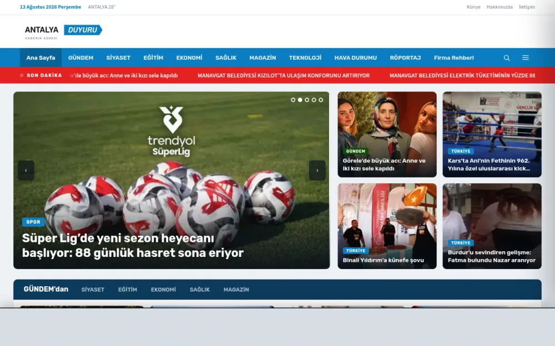The image size is (555, 346).
Task: Click the Hakkımızda link
Action: 500,7
